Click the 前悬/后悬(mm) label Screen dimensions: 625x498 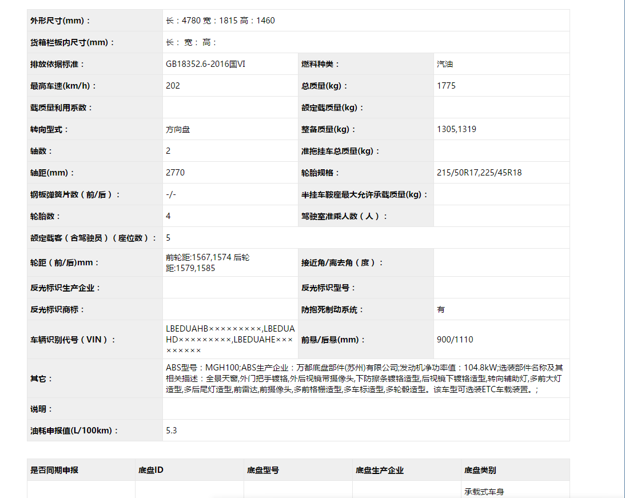(x=332, y=340)
